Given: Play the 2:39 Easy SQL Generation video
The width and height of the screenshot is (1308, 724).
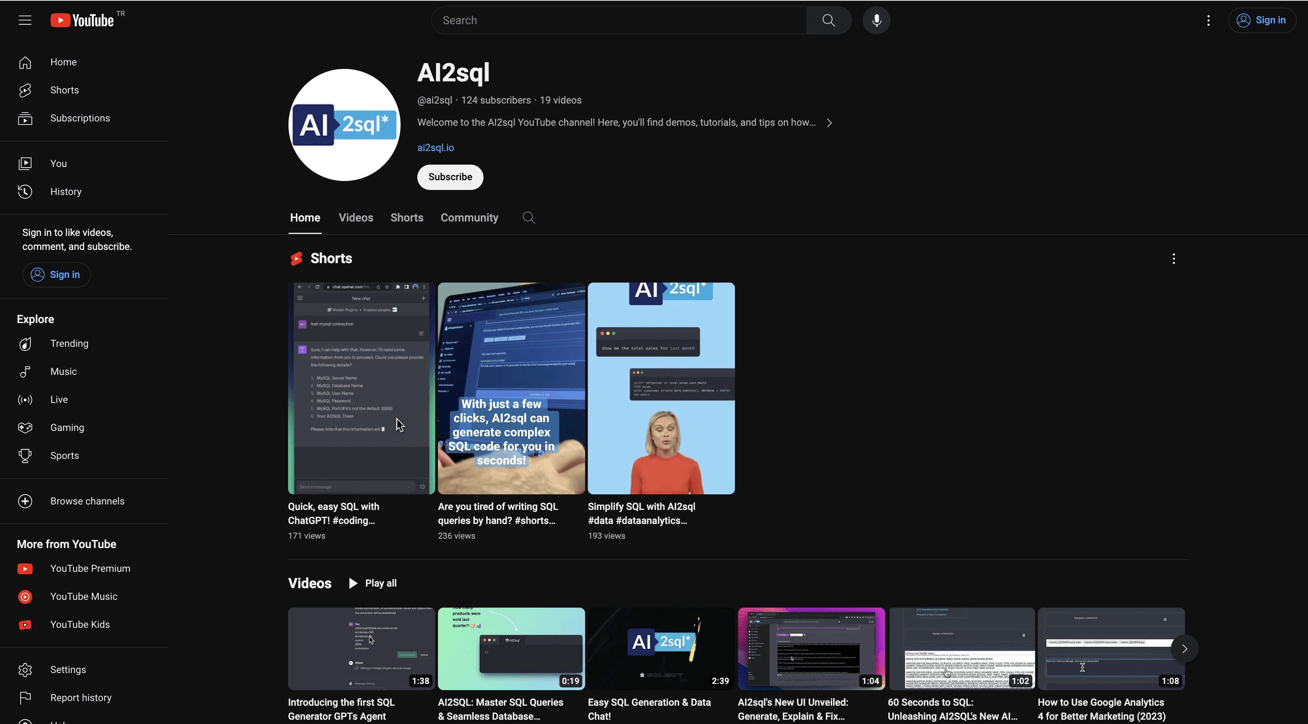Looking at the screenshot, I should 661,648.
